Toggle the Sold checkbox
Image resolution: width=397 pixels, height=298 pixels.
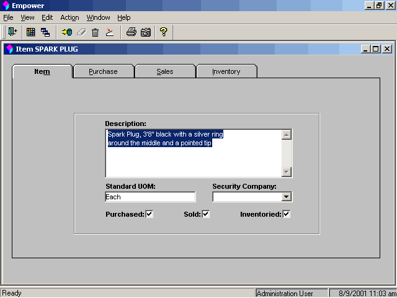point(206,214)
